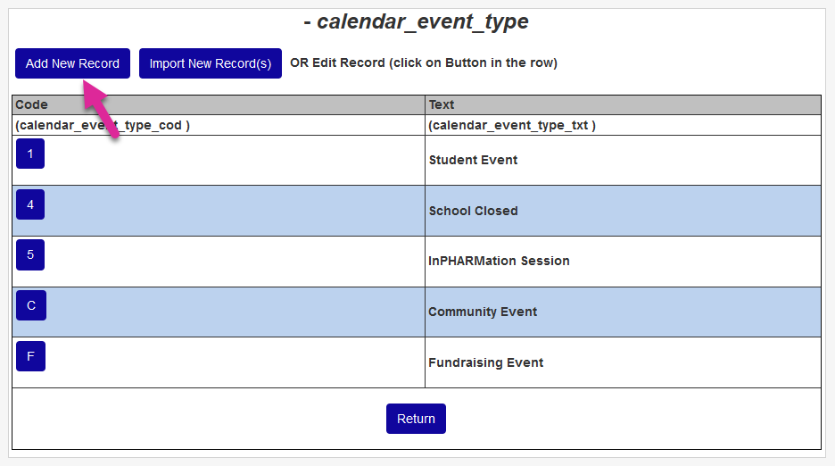Select the calendar_event_type_txt field name cell
The image size is (835, 466).
point(512,125)
